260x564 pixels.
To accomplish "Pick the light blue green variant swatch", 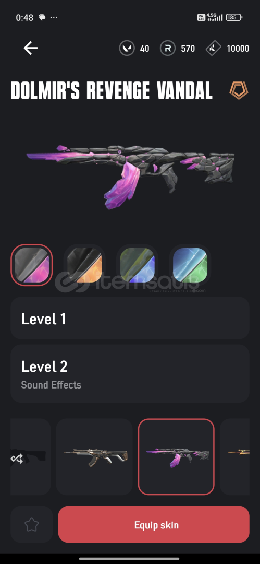I will point(190,265).
